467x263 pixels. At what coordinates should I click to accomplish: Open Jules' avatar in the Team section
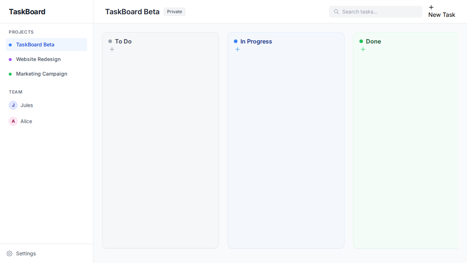[13, 105]
